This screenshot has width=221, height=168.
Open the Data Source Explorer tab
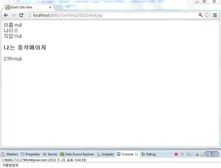[x=77, y=154]
